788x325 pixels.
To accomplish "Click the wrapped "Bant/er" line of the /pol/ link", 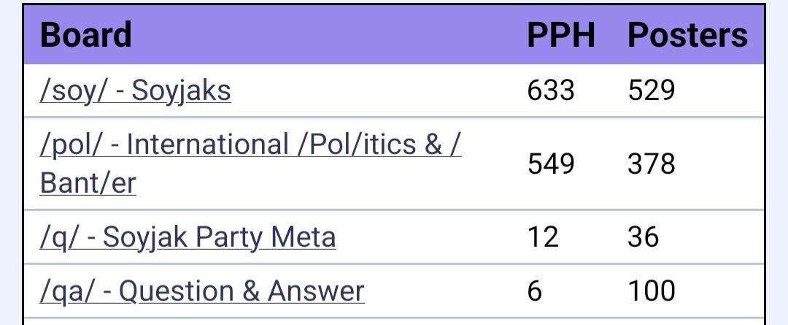I will (88, 183).
